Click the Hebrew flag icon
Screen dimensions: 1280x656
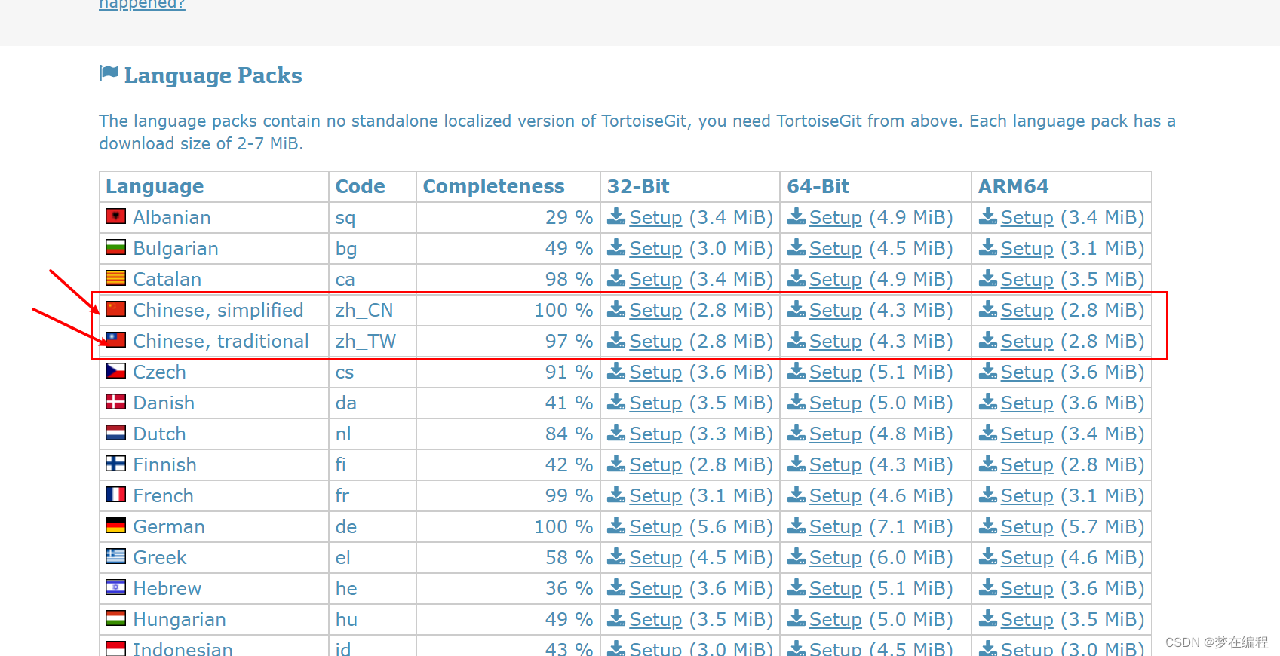click(115, 587)
